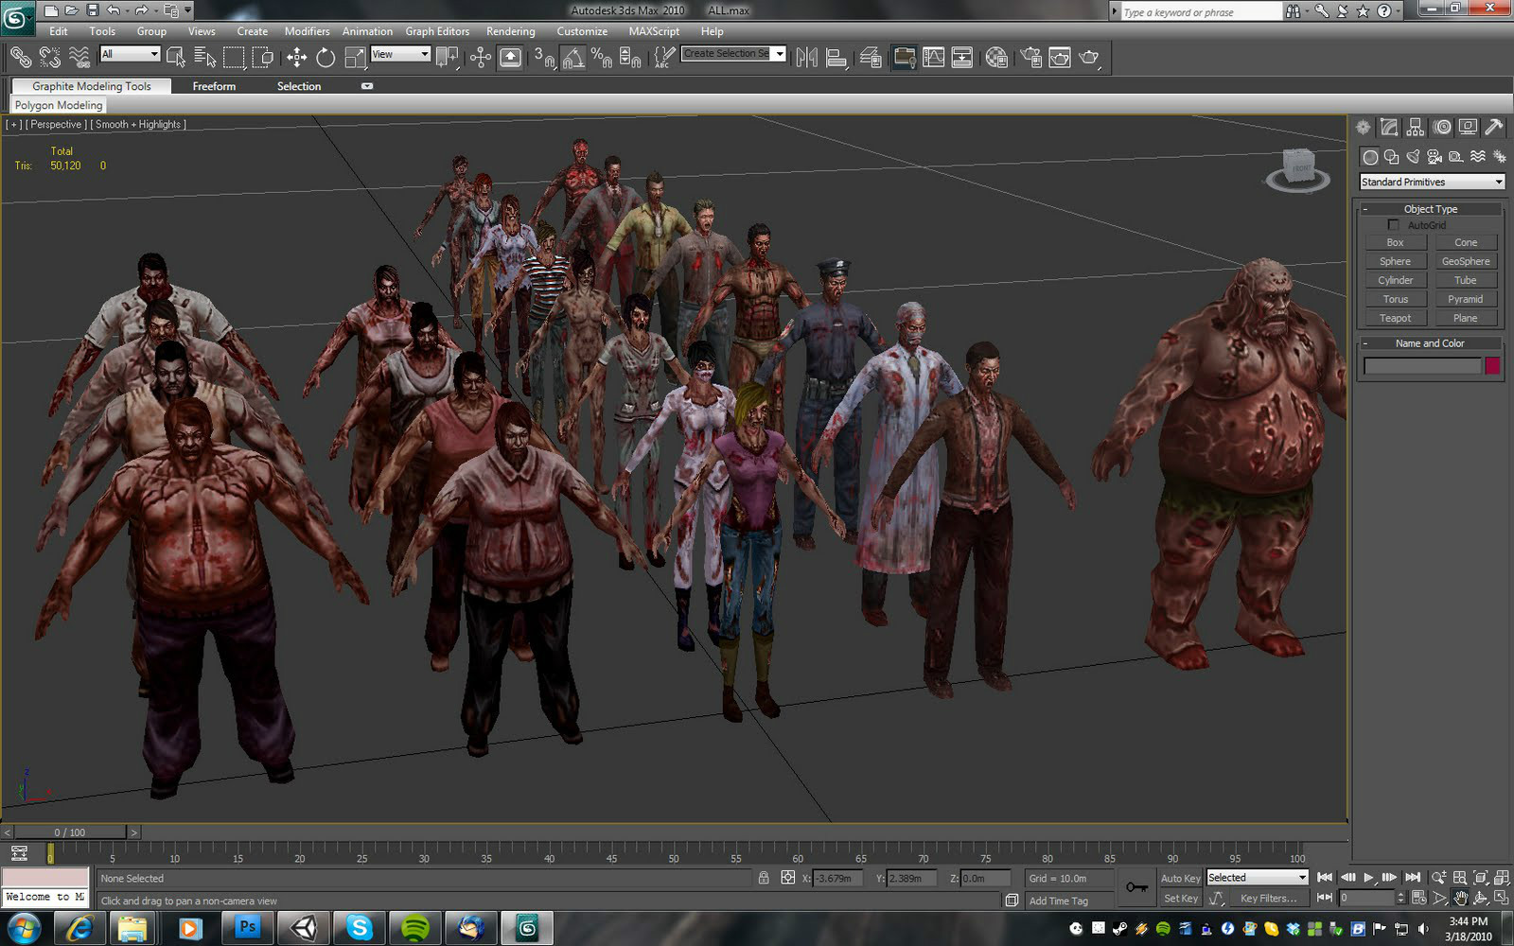1514x946 pixels.
Task: Open the Material Editor icon
Action: [x=996, y=58]
